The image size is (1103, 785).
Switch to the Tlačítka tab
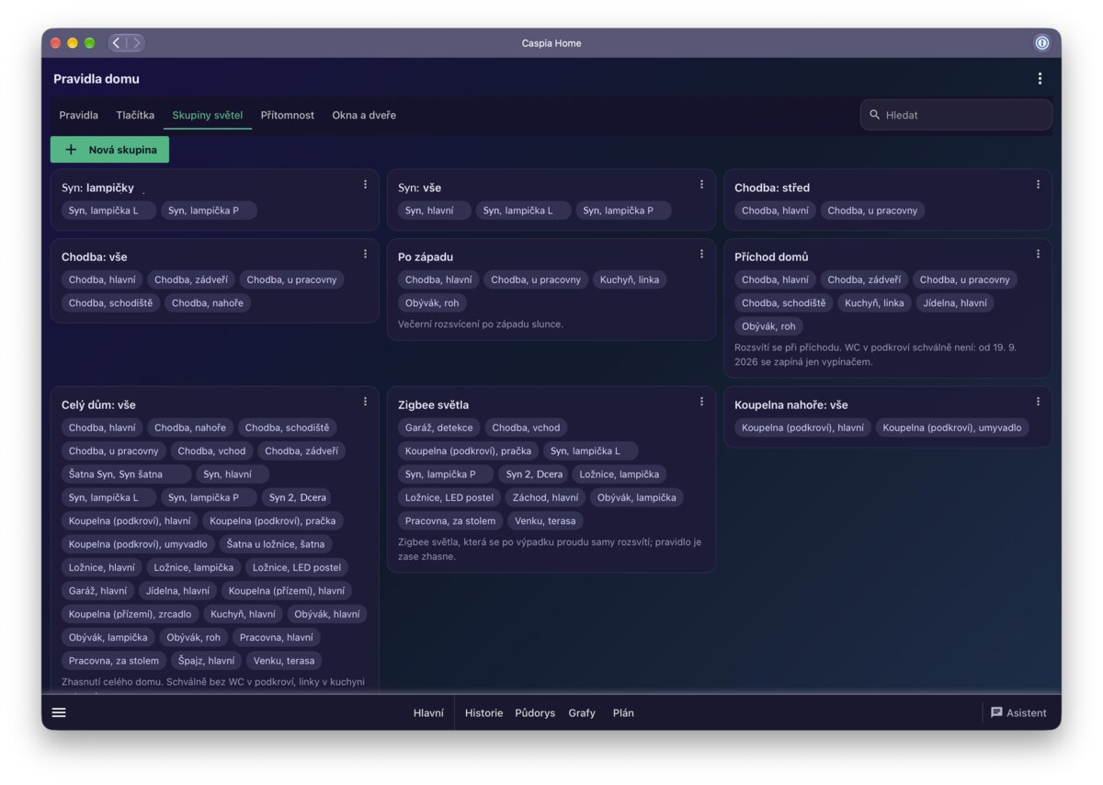(135, 115)
